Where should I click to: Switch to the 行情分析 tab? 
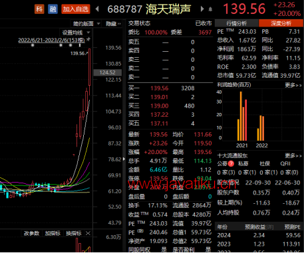(236, 23)
